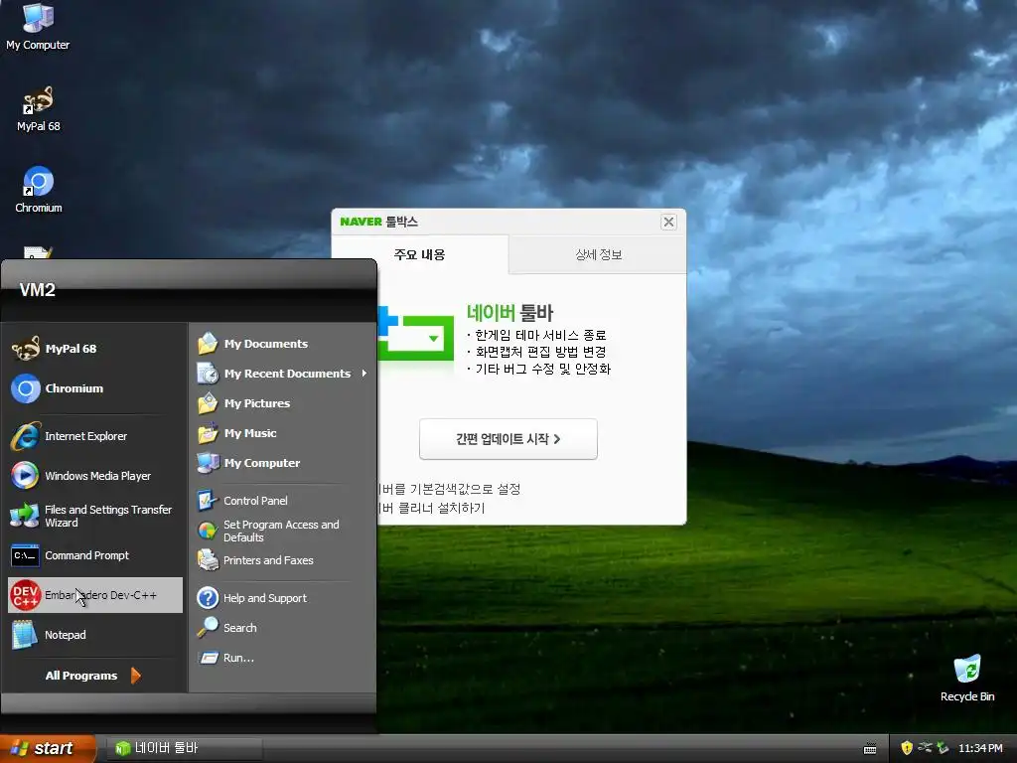This screenshot has height=763, width=1017.
Task: Select the 네이버 툴바 taskbar item
Action: click(x=185, y=748)
